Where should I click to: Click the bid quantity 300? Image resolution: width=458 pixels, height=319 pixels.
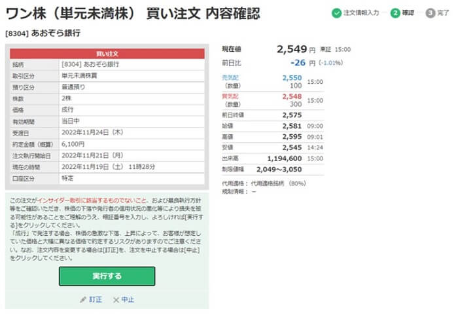pyautogui.click(x=296, y=104)
